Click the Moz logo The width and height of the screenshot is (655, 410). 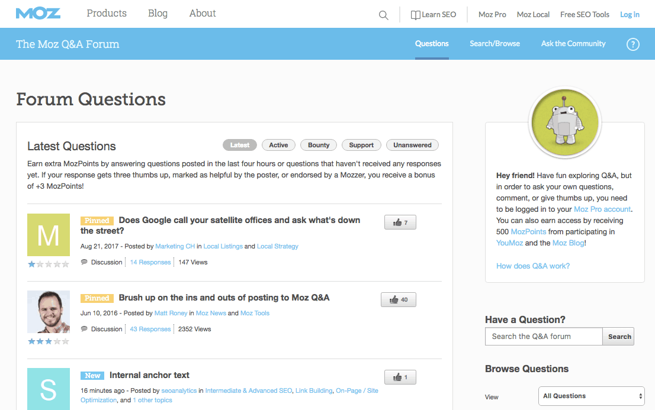pos(38,14)
